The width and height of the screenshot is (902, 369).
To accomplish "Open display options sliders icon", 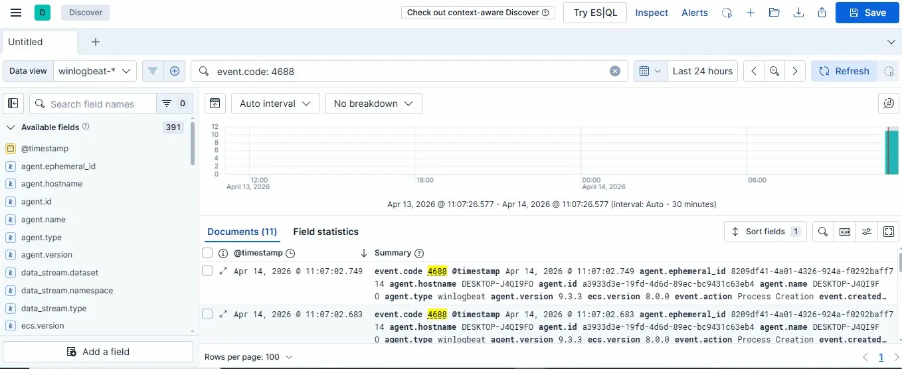I will point(867,232).
